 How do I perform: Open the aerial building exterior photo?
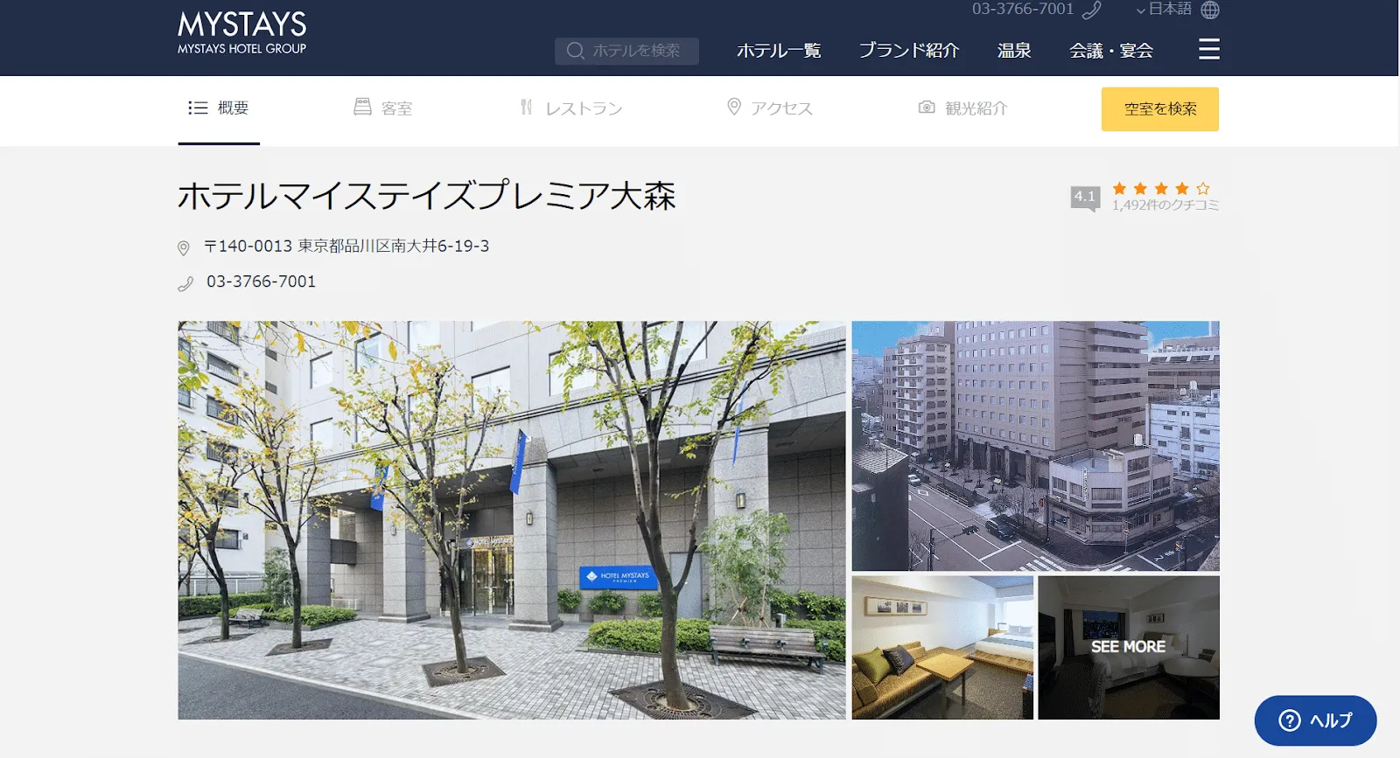[1036, 446]
